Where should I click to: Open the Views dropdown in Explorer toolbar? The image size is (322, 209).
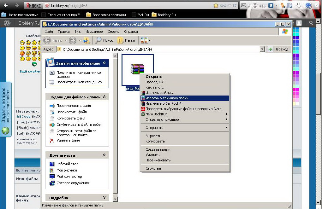tap(150, 40)
